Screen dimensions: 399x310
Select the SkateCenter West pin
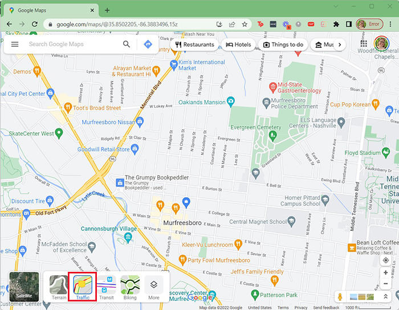point(59,133)
